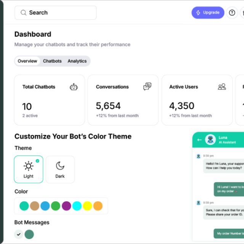Click "+12% from last month" under Active Users
The height and width of the screenshot is (244, 244).
191,116
